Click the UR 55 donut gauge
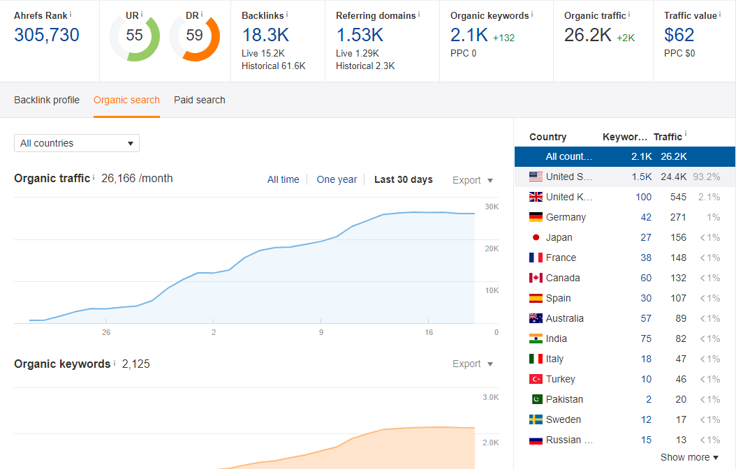Screen dimensions: 736x469 [135, 36]
